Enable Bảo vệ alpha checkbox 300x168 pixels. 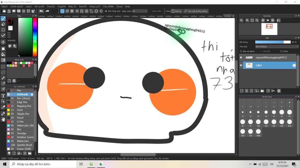pyautogui.click(x=241, y=51)
